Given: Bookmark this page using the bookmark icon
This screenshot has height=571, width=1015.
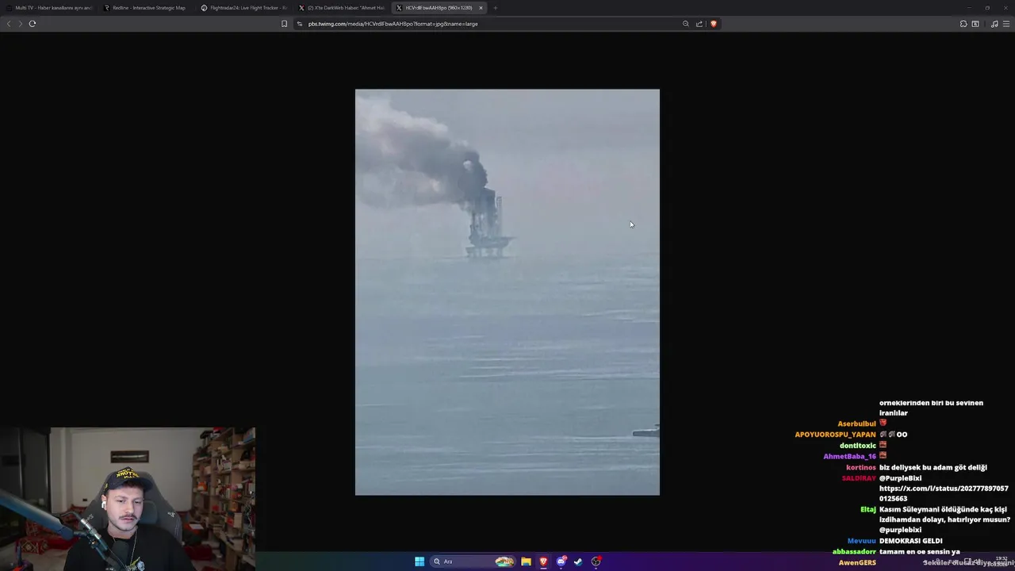Looking at the screenshot, I should tap(284, 24).
